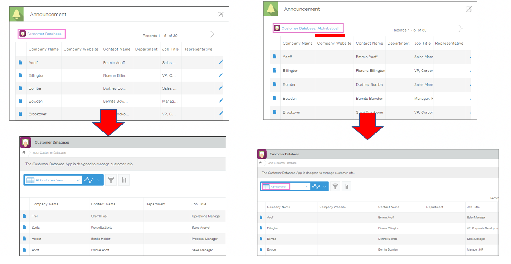The height and width of the screenshot is (264, 511).
Task: Go to next records beside Customer Database: Alphabetical
Action: (x=460, y=29)
